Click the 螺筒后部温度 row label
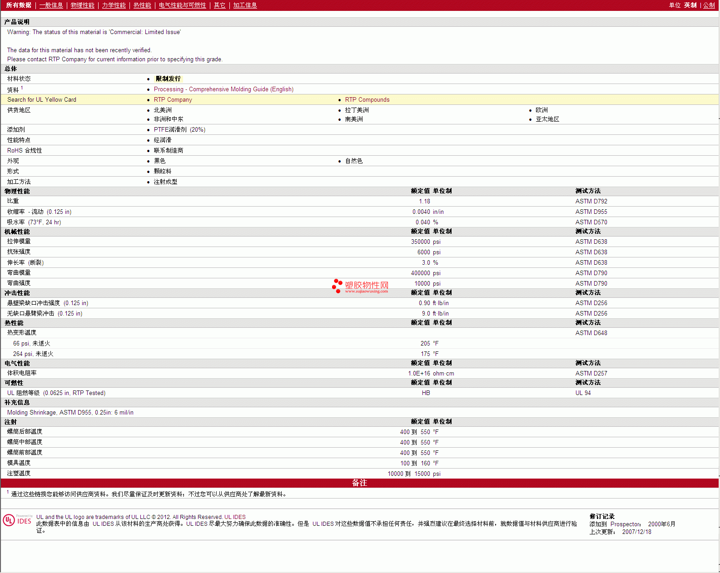 pyautogui.click(x=25, y=432)
